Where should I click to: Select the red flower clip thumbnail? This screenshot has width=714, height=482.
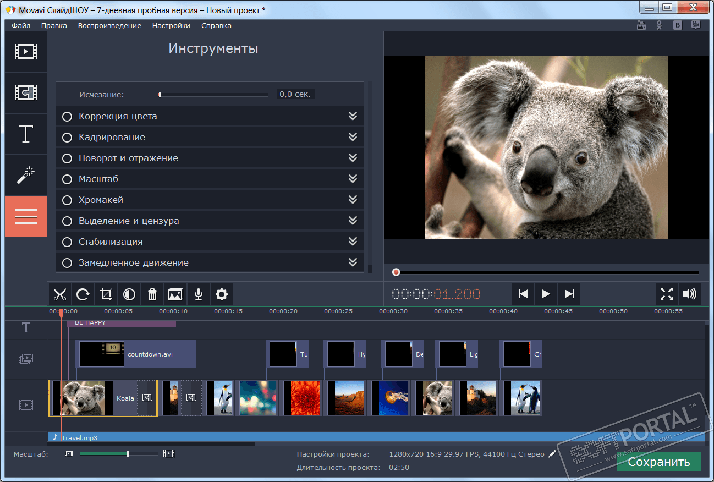302,398
